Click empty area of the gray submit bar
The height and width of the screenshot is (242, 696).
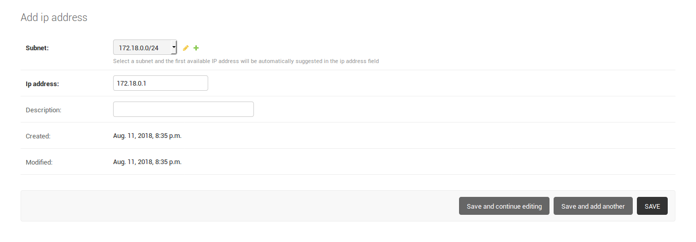click(236, 206)
